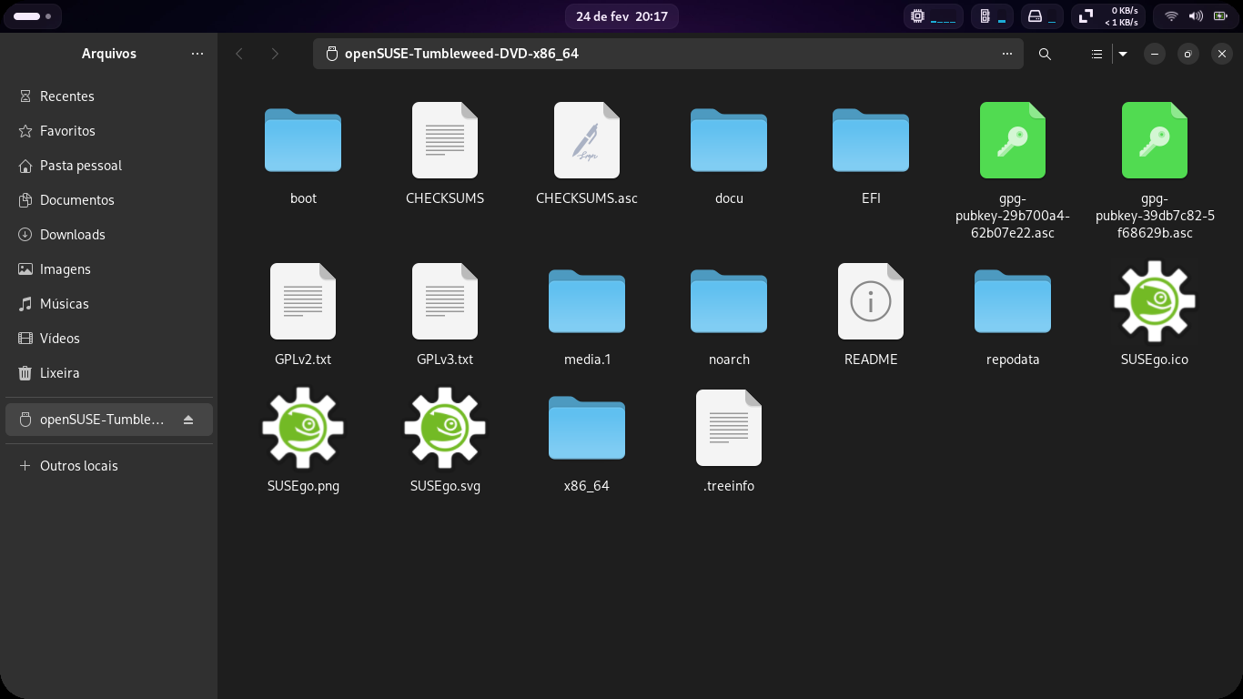This screenshot has width=1243, height=699.
Task: Open the network speed indicator
Action: [1108, 16]
